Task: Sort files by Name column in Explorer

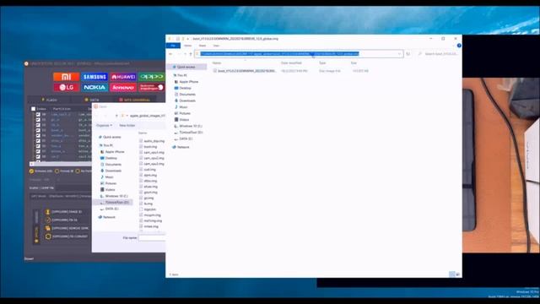Action: tap(217, 63)
